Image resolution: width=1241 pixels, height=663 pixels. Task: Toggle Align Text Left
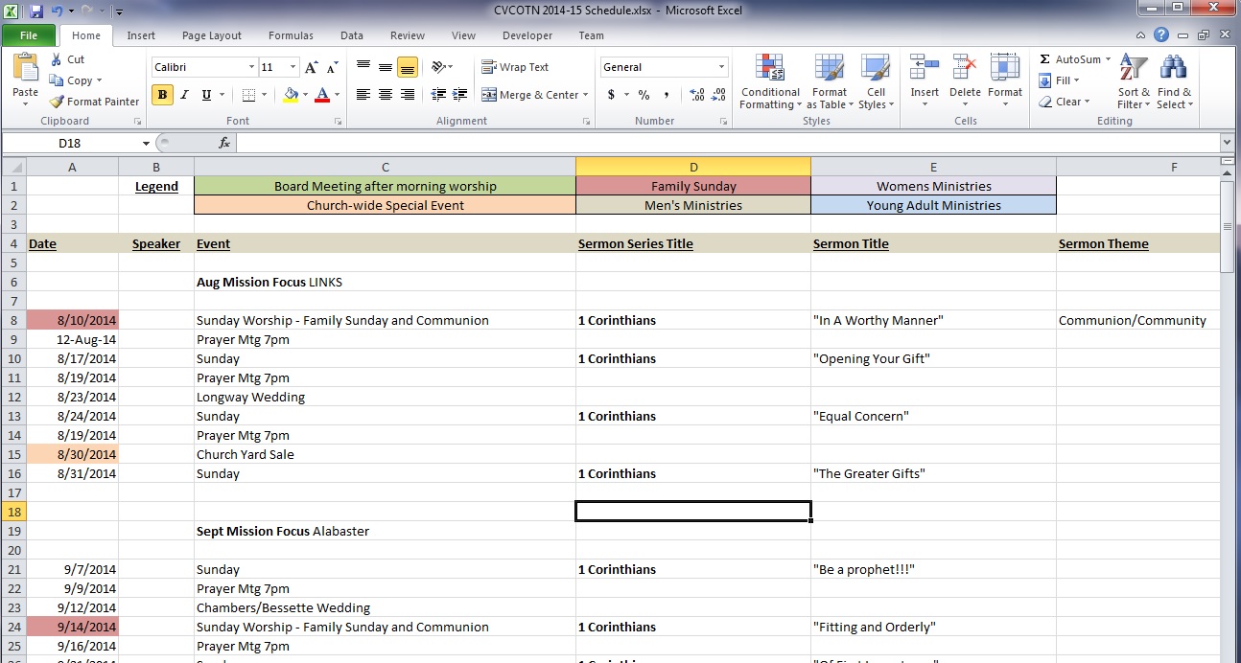point(363,95)
